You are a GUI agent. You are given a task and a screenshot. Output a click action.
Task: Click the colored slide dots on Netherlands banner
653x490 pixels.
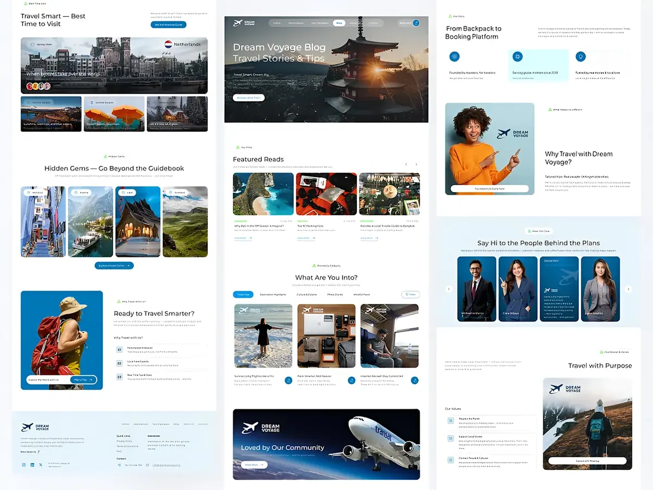pos(39,86)
